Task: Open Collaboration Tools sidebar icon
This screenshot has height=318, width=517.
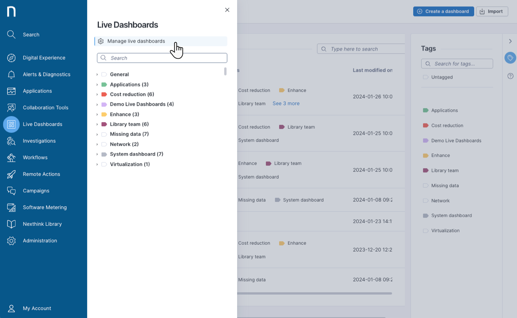Action: [11, 108]
